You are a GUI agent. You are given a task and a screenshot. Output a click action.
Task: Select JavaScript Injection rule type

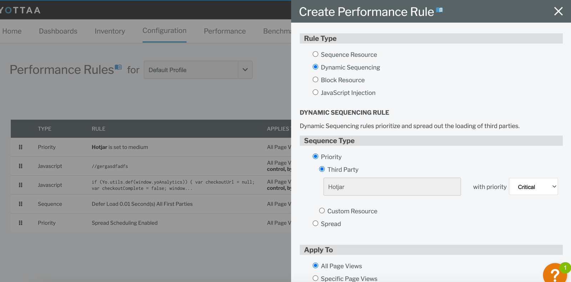[x=315, y=93]
